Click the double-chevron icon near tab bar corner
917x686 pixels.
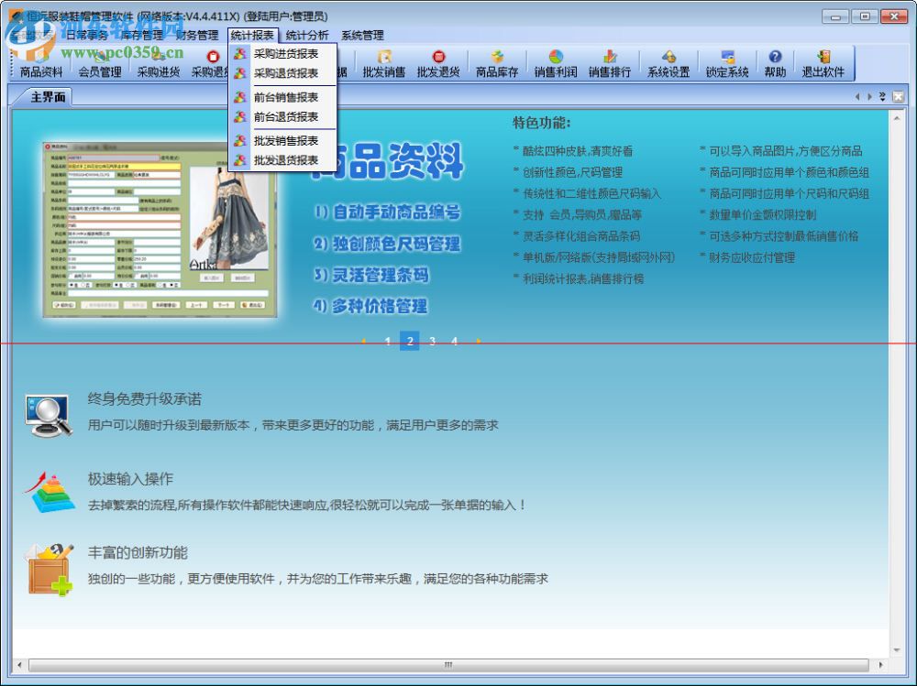click(x=882, y=95)
